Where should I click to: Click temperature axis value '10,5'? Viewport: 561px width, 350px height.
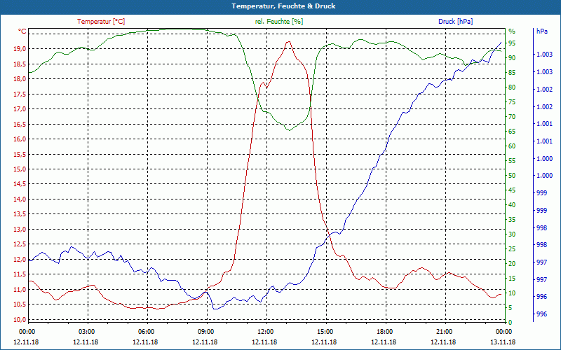20,304
